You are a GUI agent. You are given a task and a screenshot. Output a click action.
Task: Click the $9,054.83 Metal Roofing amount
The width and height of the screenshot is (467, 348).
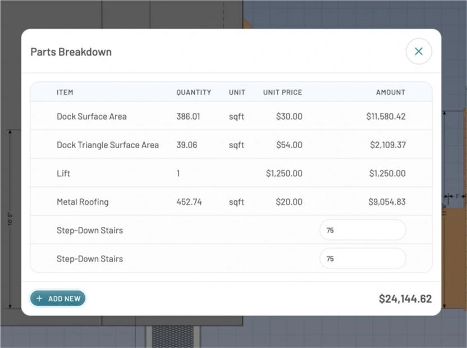point(387,202)
